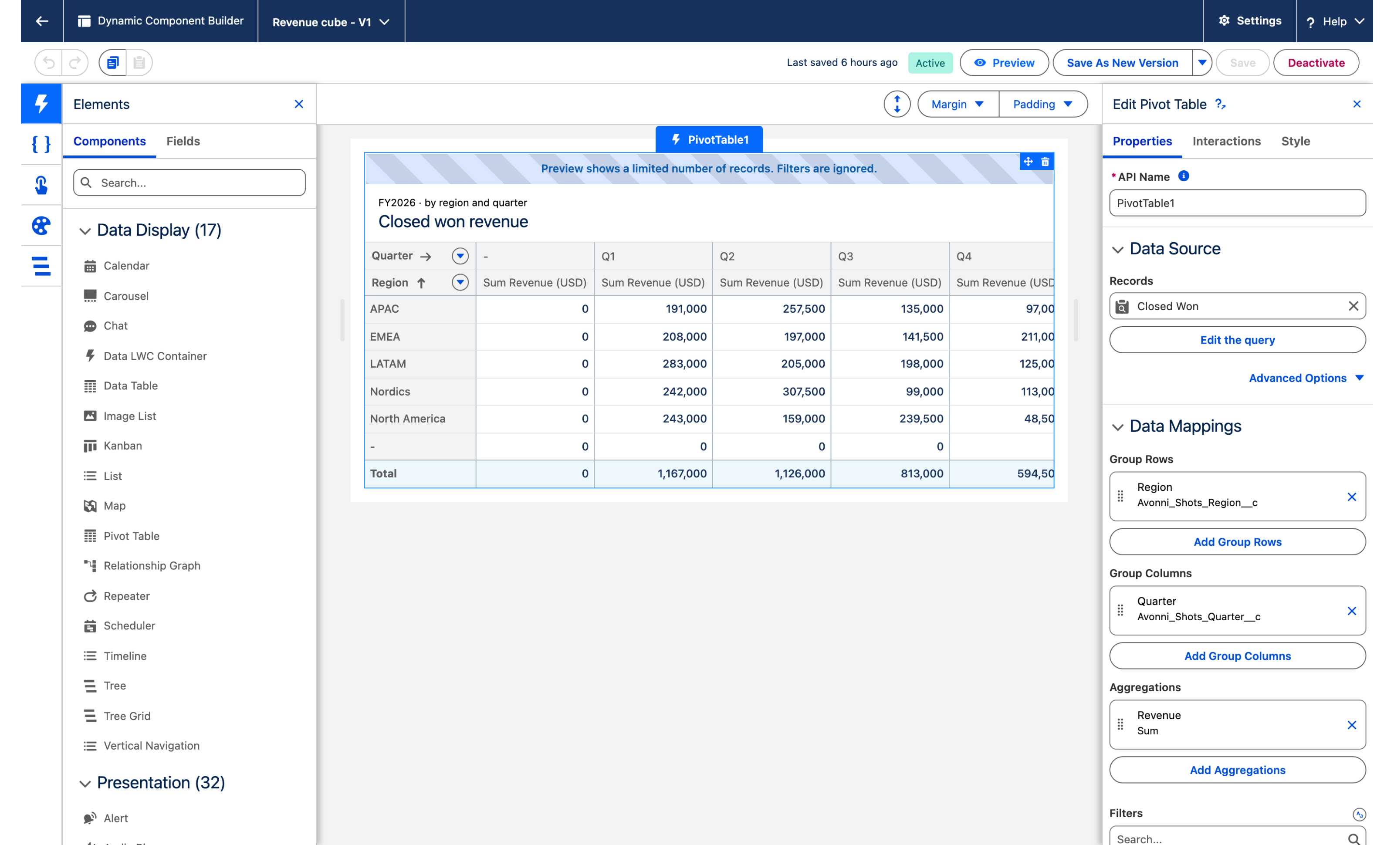
Task: Click the API Name input field
Action: click(x=1237, y=203)
